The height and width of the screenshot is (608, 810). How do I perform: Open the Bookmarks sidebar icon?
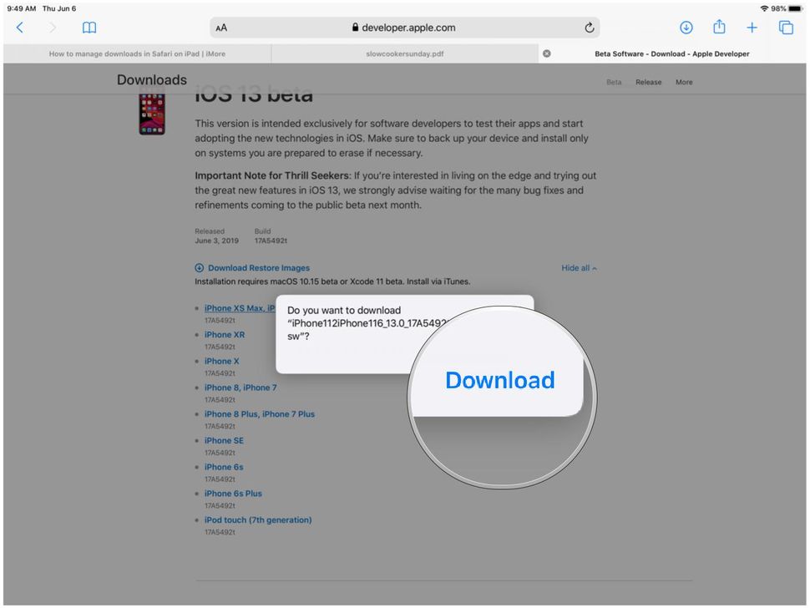(x=89, y=27)
